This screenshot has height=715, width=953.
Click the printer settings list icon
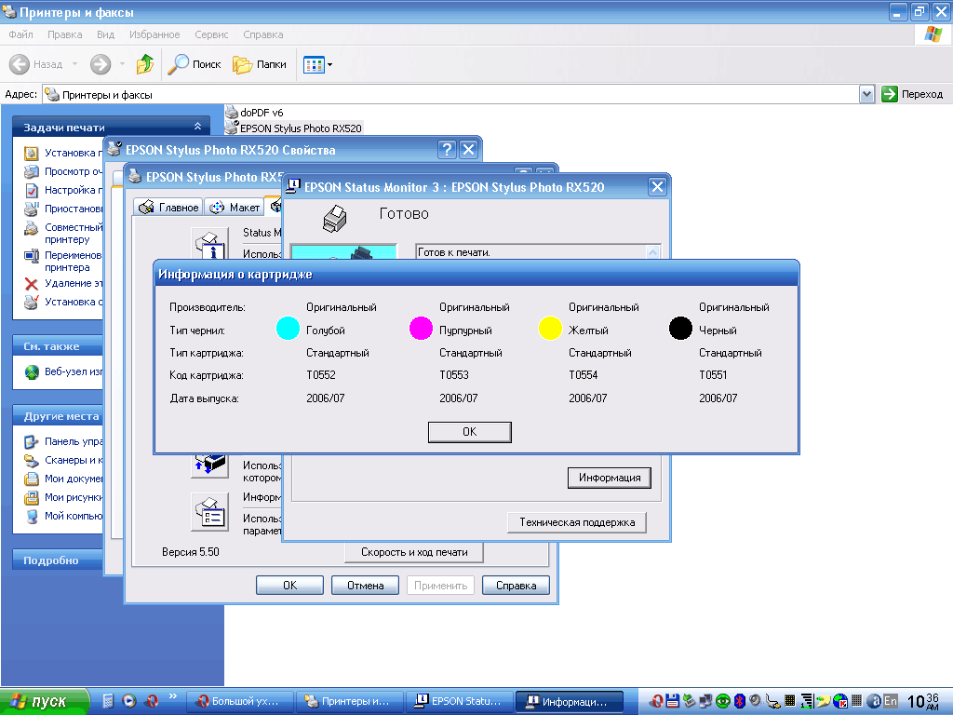209,511
